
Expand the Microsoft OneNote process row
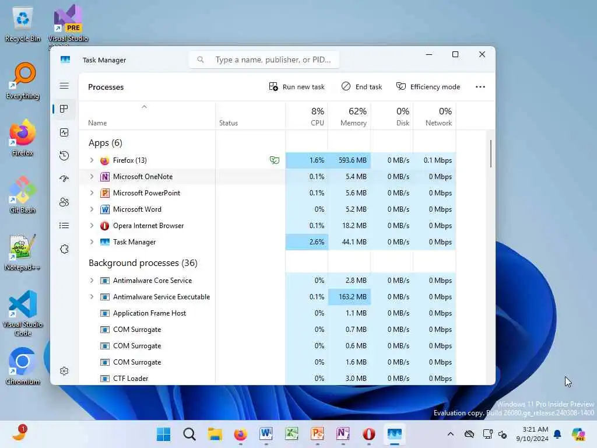point(92,177)
